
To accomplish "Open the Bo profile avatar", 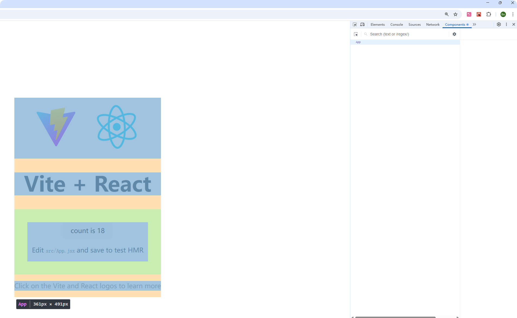I will 503,14.
